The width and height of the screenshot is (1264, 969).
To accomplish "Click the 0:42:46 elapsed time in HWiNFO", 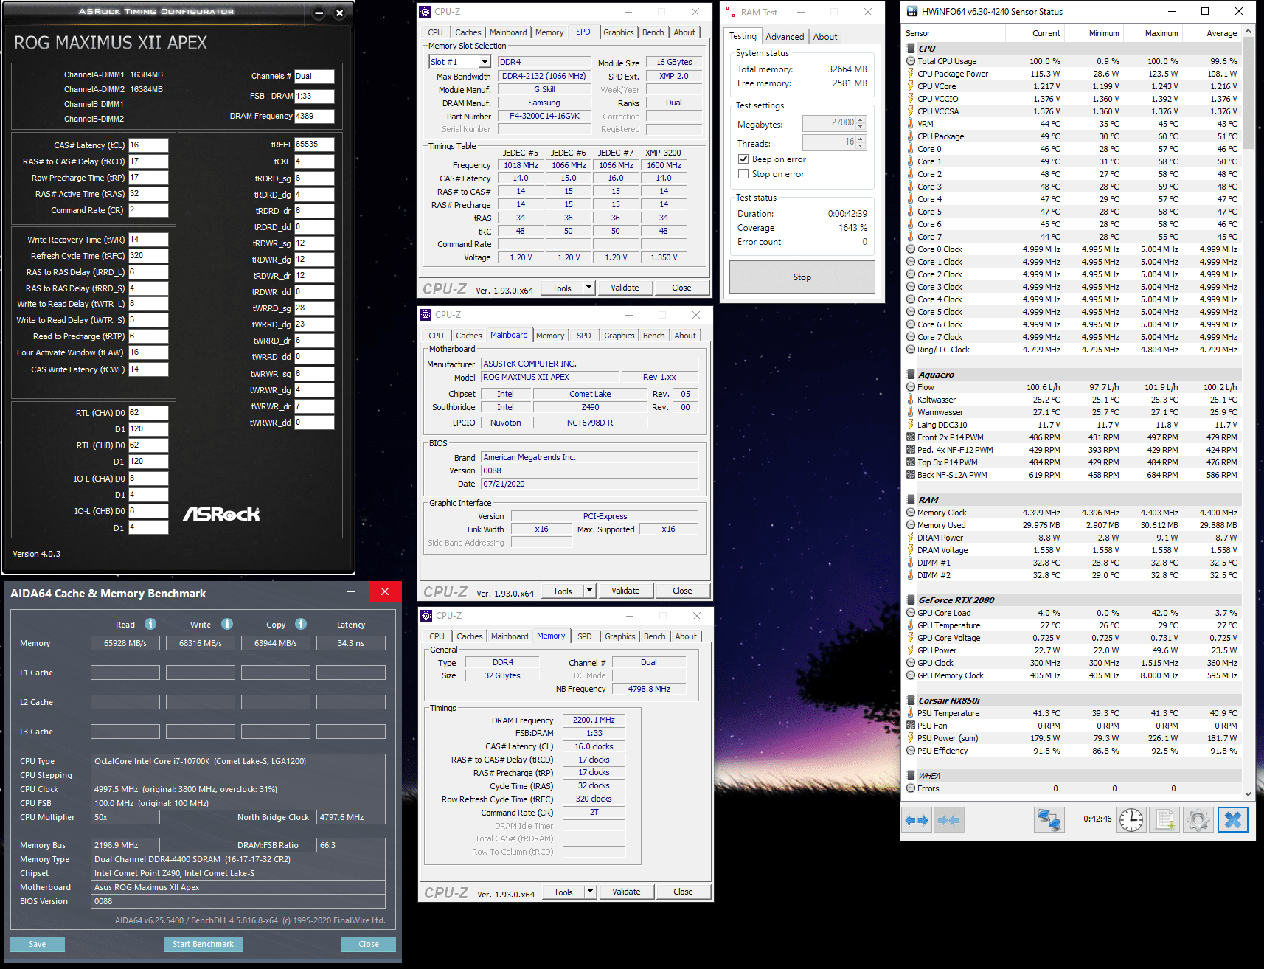I will click(x=1097, y=819).
